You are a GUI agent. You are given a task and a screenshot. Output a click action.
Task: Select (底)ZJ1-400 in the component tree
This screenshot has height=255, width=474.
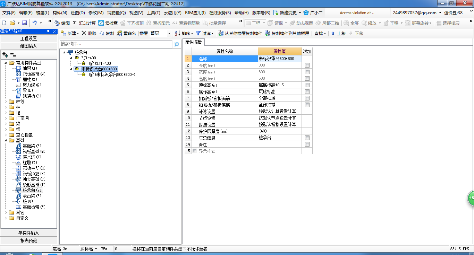100,63
